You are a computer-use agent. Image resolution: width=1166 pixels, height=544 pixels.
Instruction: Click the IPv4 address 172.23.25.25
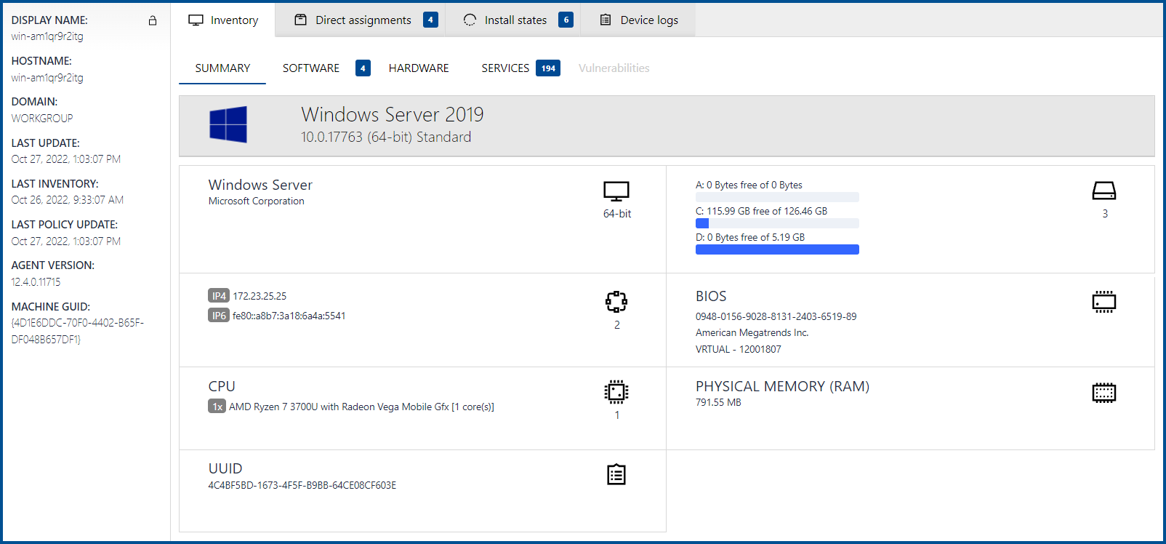pyautogui.click(x=260, y=296)
